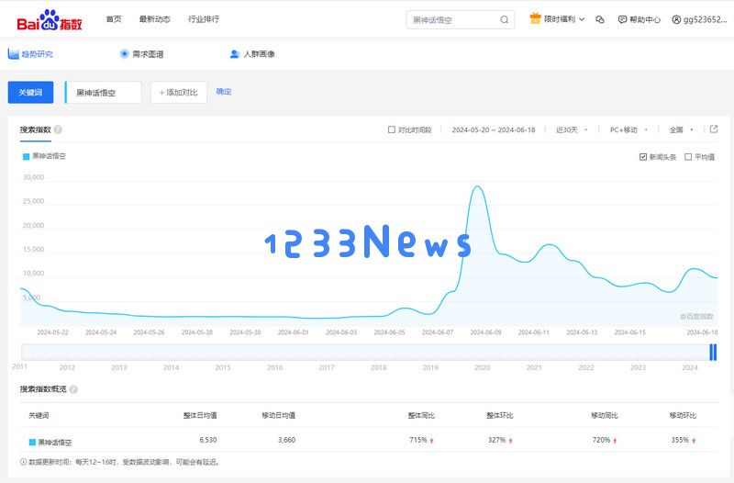This screenshot has height=483, width=734.
Task: Click the 720% 移动同比 value
Action: click(x=601, y=440)
